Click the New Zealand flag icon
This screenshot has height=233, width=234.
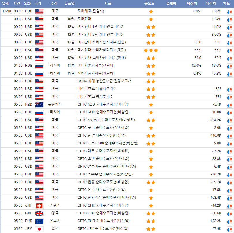[x=39, y=104]
